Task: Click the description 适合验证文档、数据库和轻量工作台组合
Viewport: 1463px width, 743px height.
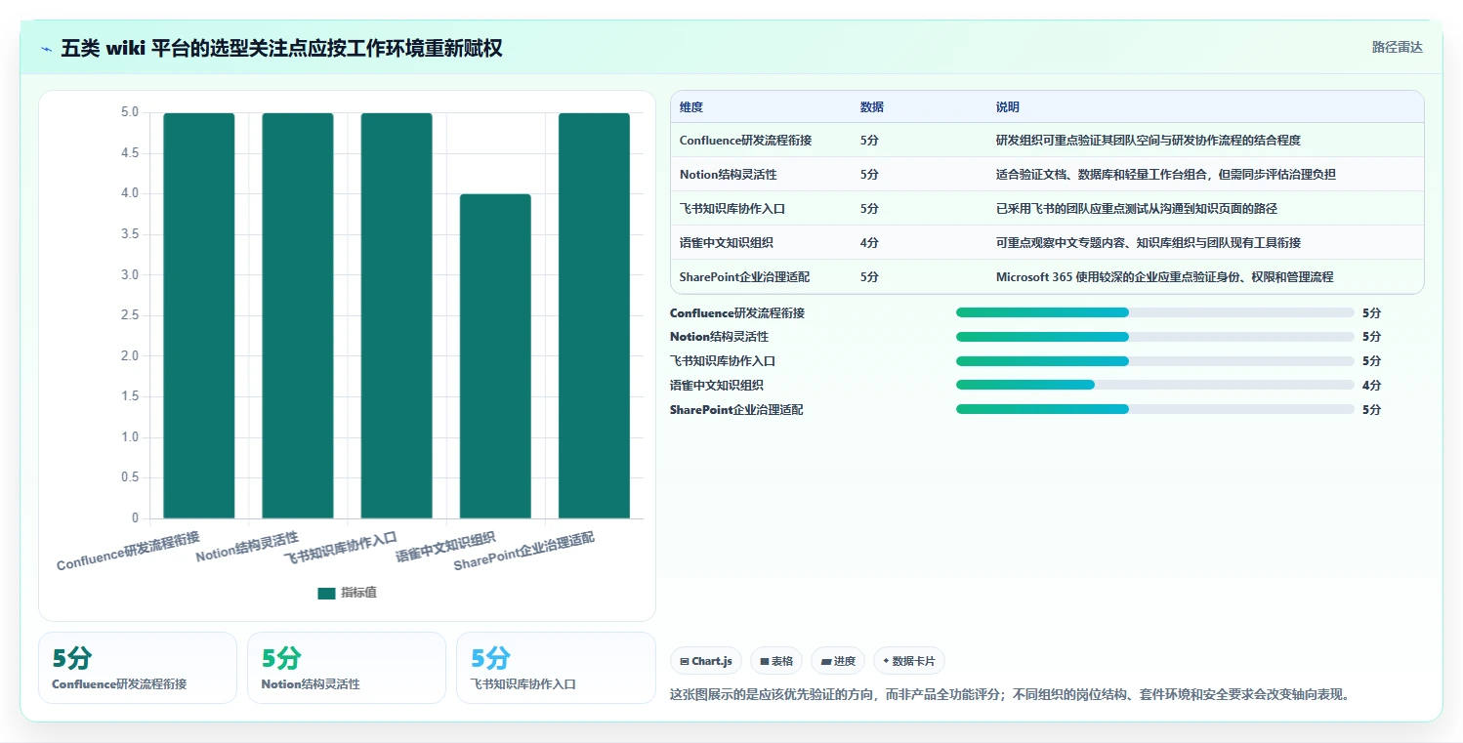Action: point(1166,175)
